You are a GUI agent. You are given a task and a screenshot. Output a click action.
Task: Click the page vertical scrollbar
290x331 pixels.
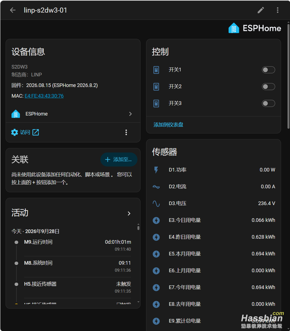click(x=288, y=76)
